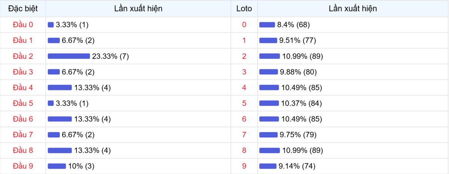Click the 'Đầu 5' row label
Image resolution: width=449 pixels, height=174 pixels.
pos(23,103)
